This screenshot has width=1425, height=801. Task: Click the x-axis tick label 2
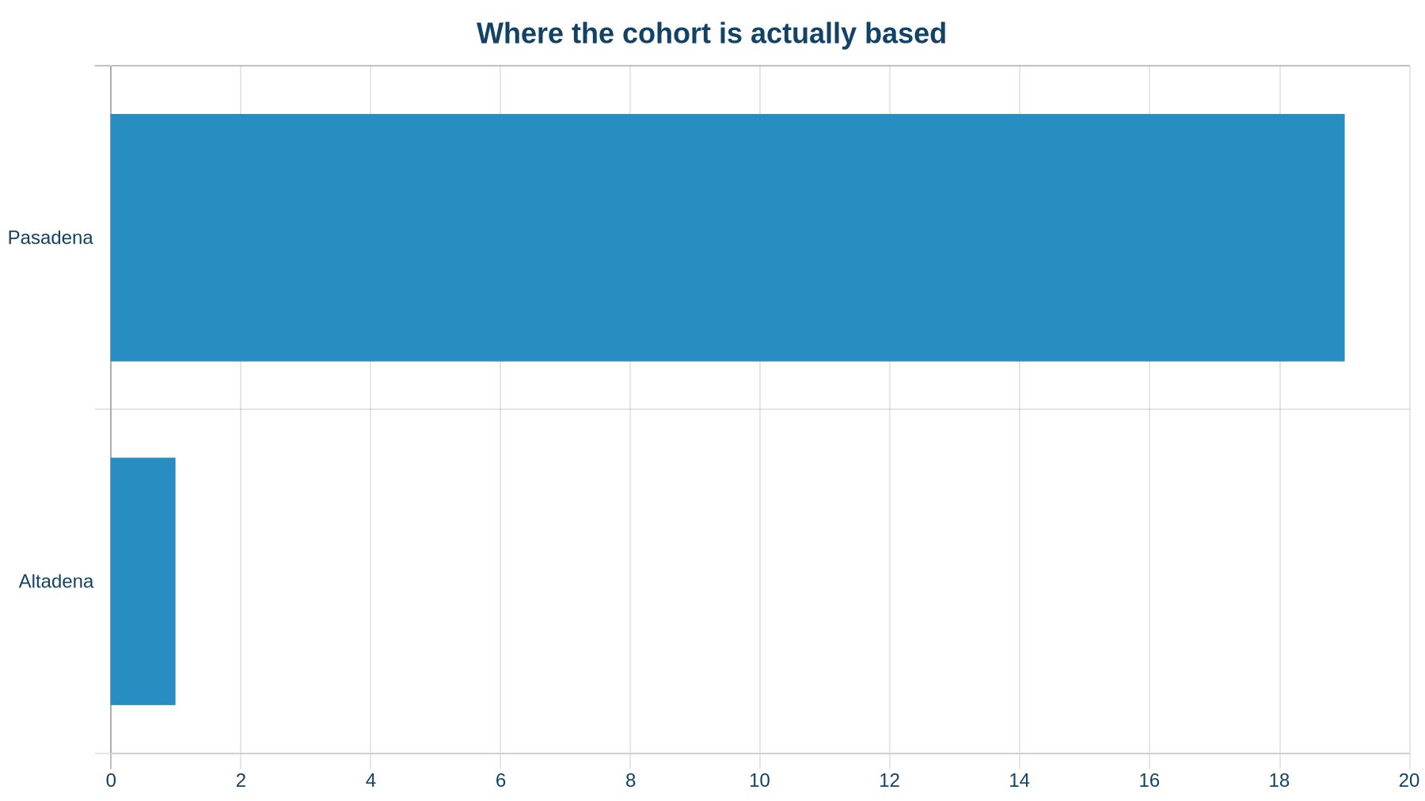[x=241, y=780]
